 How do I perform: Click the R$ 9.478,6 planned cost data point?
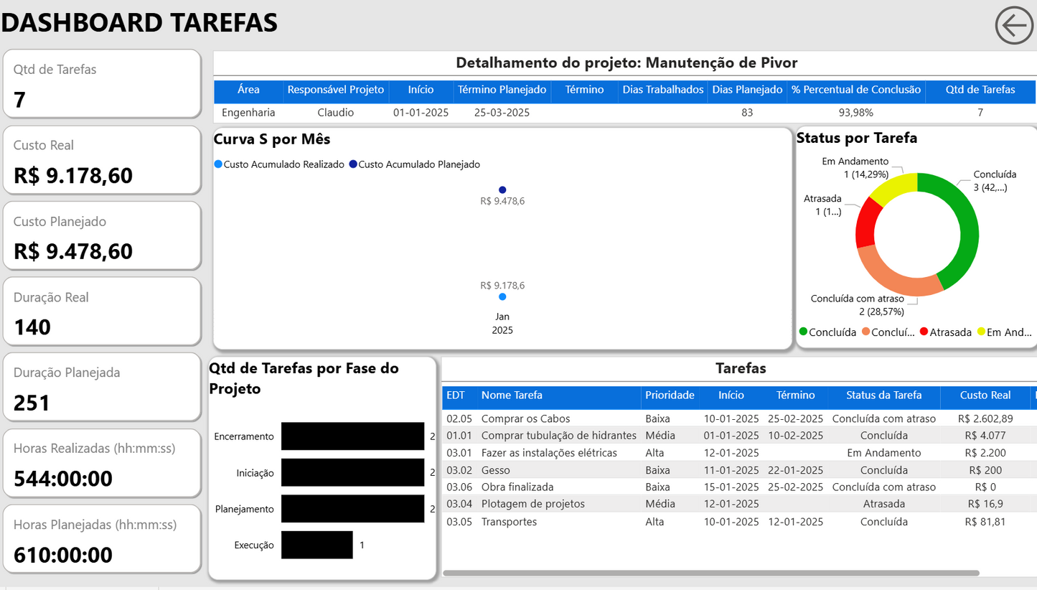coord(502,189)
